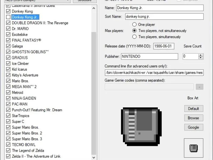This screenshot has width=213, height=160.
Task: Uncheck the Donkey Kong checkbox
Action: [8, 11]
